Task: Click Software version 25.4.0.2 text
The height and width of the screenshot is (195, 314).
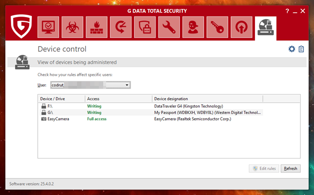Action: pos(31,184)
